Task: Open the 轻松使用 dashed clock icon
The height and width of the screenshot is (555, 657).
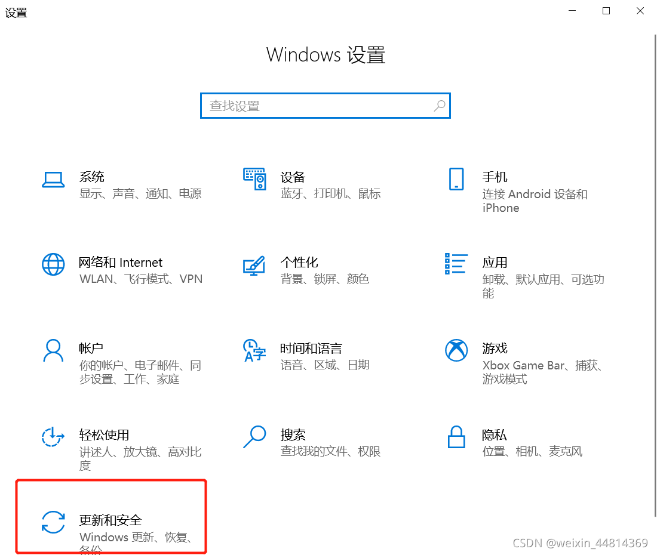Action: pyautogui.click(x=53, y=437)
